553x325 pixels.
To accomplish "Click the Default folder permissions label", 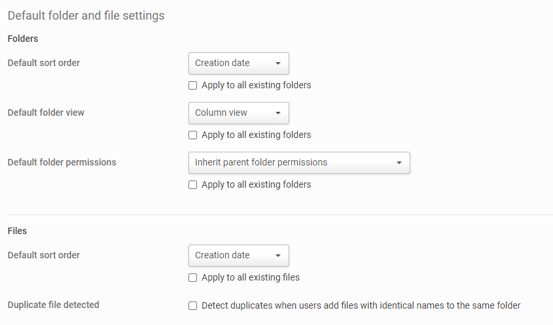I will click(x=62, y=162).
